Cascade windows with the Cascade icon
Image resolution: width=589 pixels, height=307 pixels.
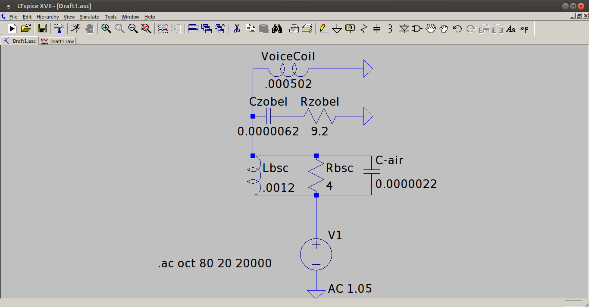[207, 28]
